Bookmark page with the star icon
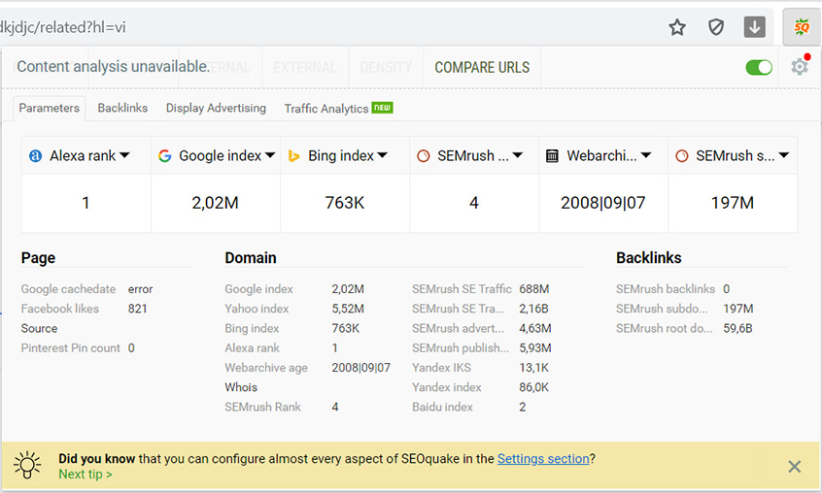Screen dimensions: 822x493 pyautogui.click(x=677, y=27)
